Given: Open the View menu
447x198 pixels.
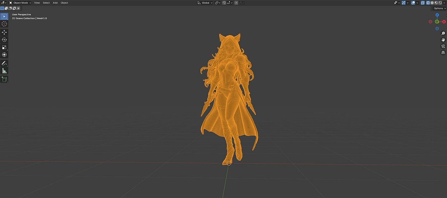Looking at the screenshot, I should pos(37,3).
